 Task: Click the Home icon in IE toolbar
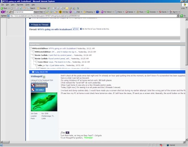click(25, 8)
